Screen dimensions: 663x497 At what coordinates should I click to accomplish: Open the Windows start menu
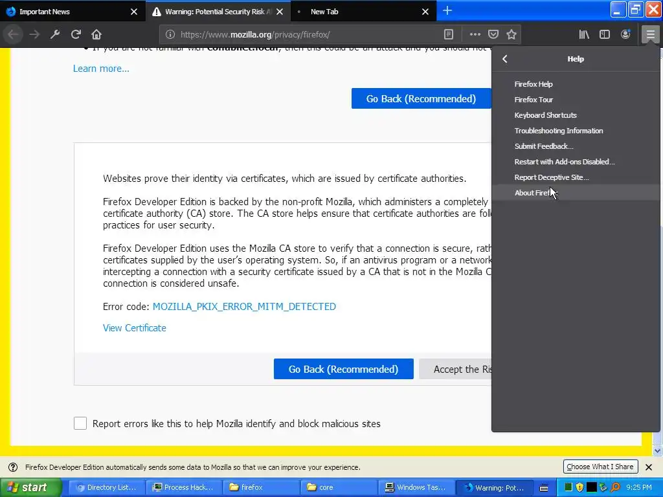(x=31, y=487)
